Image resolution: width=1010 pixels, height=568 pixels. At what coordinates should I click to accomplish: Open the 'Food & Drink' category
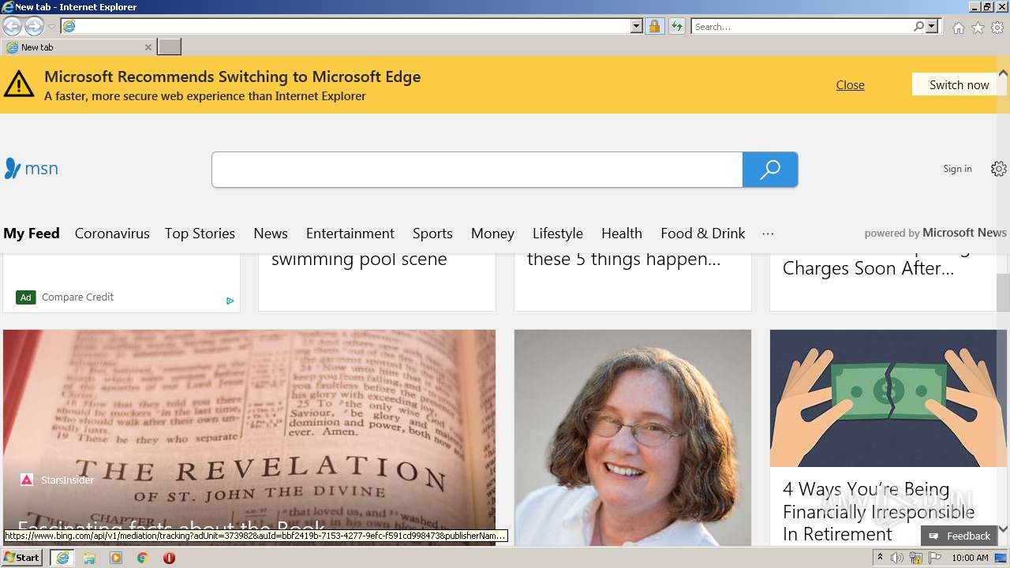pyautogui.click(x=703, y=234)
